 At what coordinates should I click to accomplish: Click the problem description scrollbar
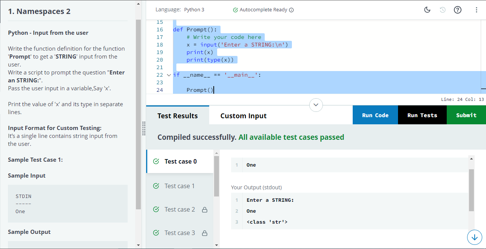click(x=138, y=113)
